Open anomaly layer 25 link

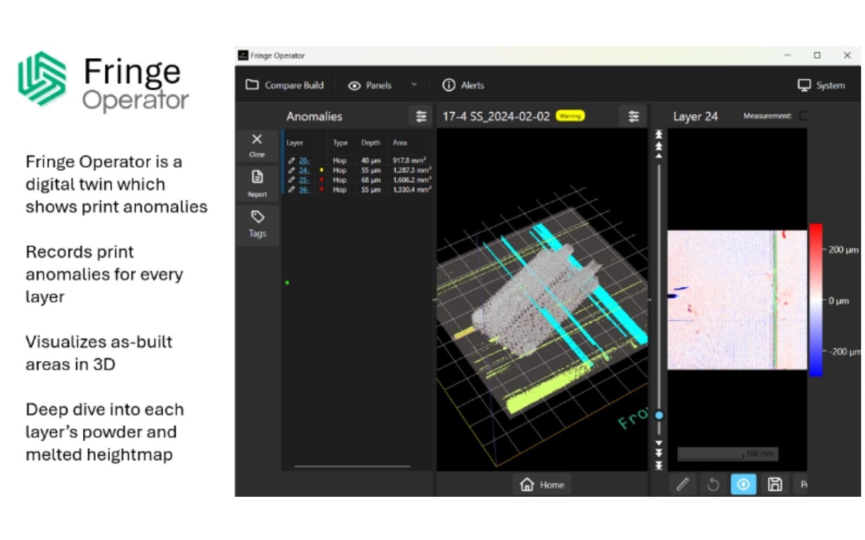pos(304,180)
